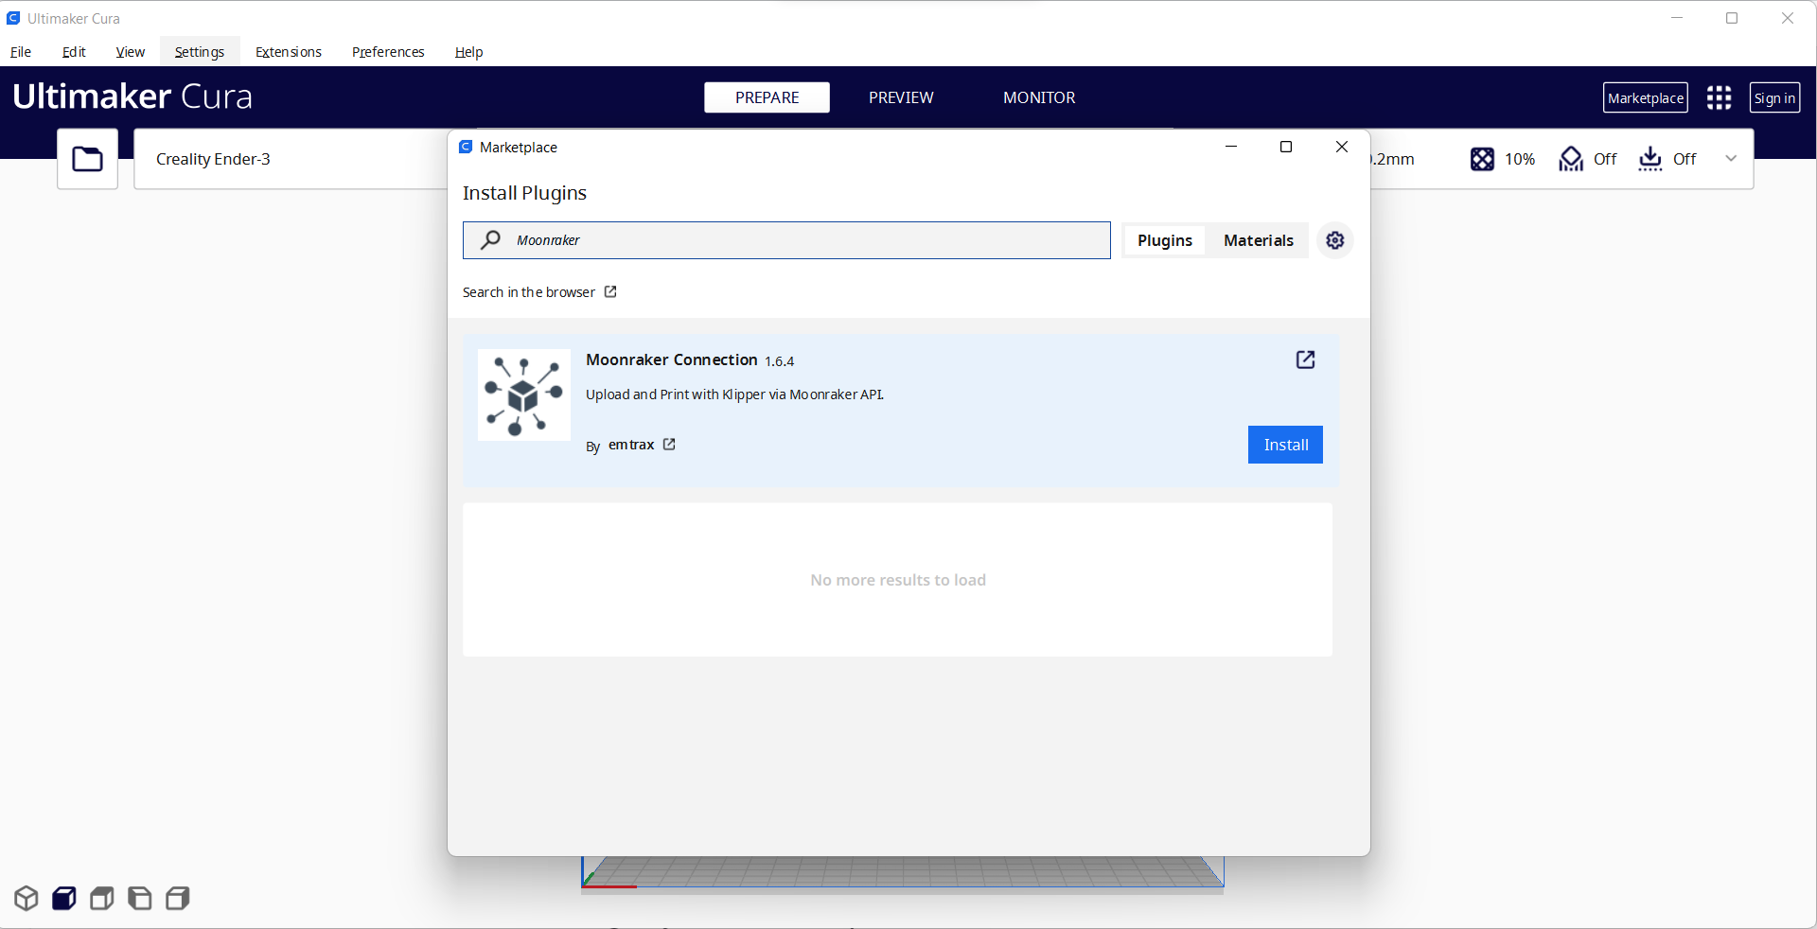Click the adhesion Off icon
This screenshot has width=1817, height=929.
point(1650,159)
